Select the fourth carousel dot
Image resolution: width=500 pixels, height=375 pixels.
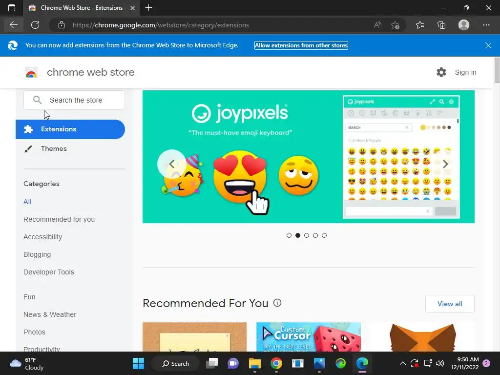tap(315, 235)
